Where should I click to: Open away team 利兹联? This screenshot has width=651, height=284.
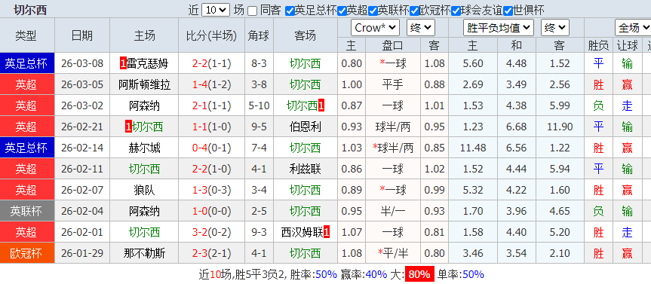(x=306, y=169)
